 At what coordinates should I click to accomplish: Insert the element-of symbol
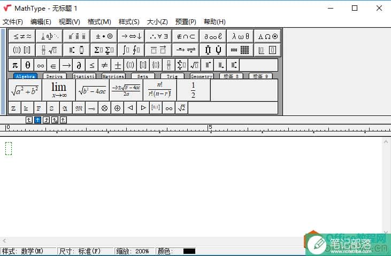pyautogui.click(x=53, y=65)
